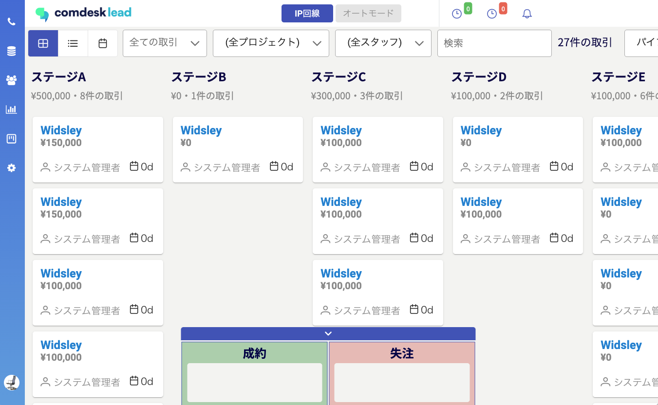View analytics using the bar chart icon
658x405 pixels.
pos(12,109)
